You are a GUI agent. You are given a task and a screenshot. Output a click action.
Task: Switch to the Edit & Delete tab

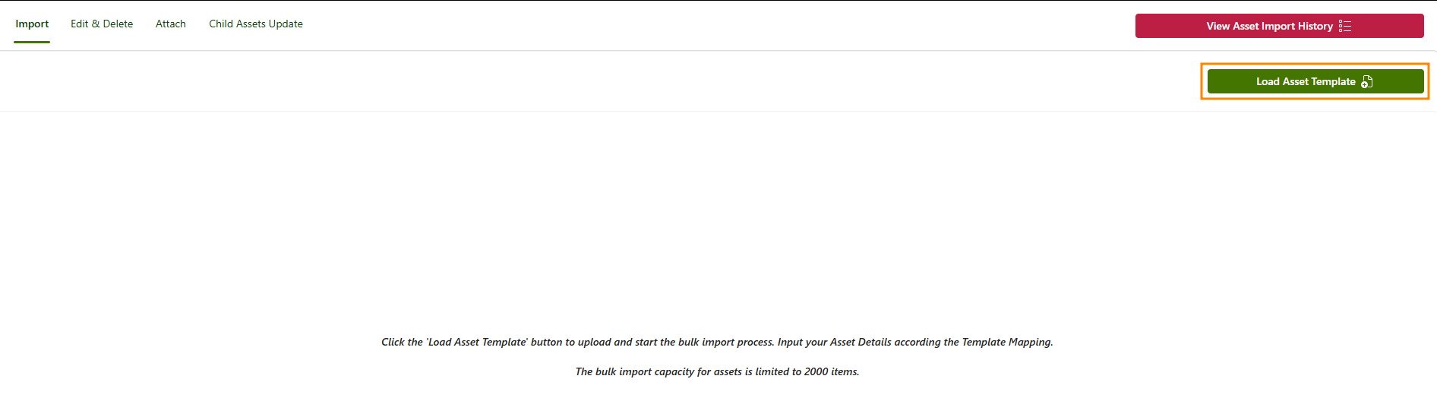point(102,24)
